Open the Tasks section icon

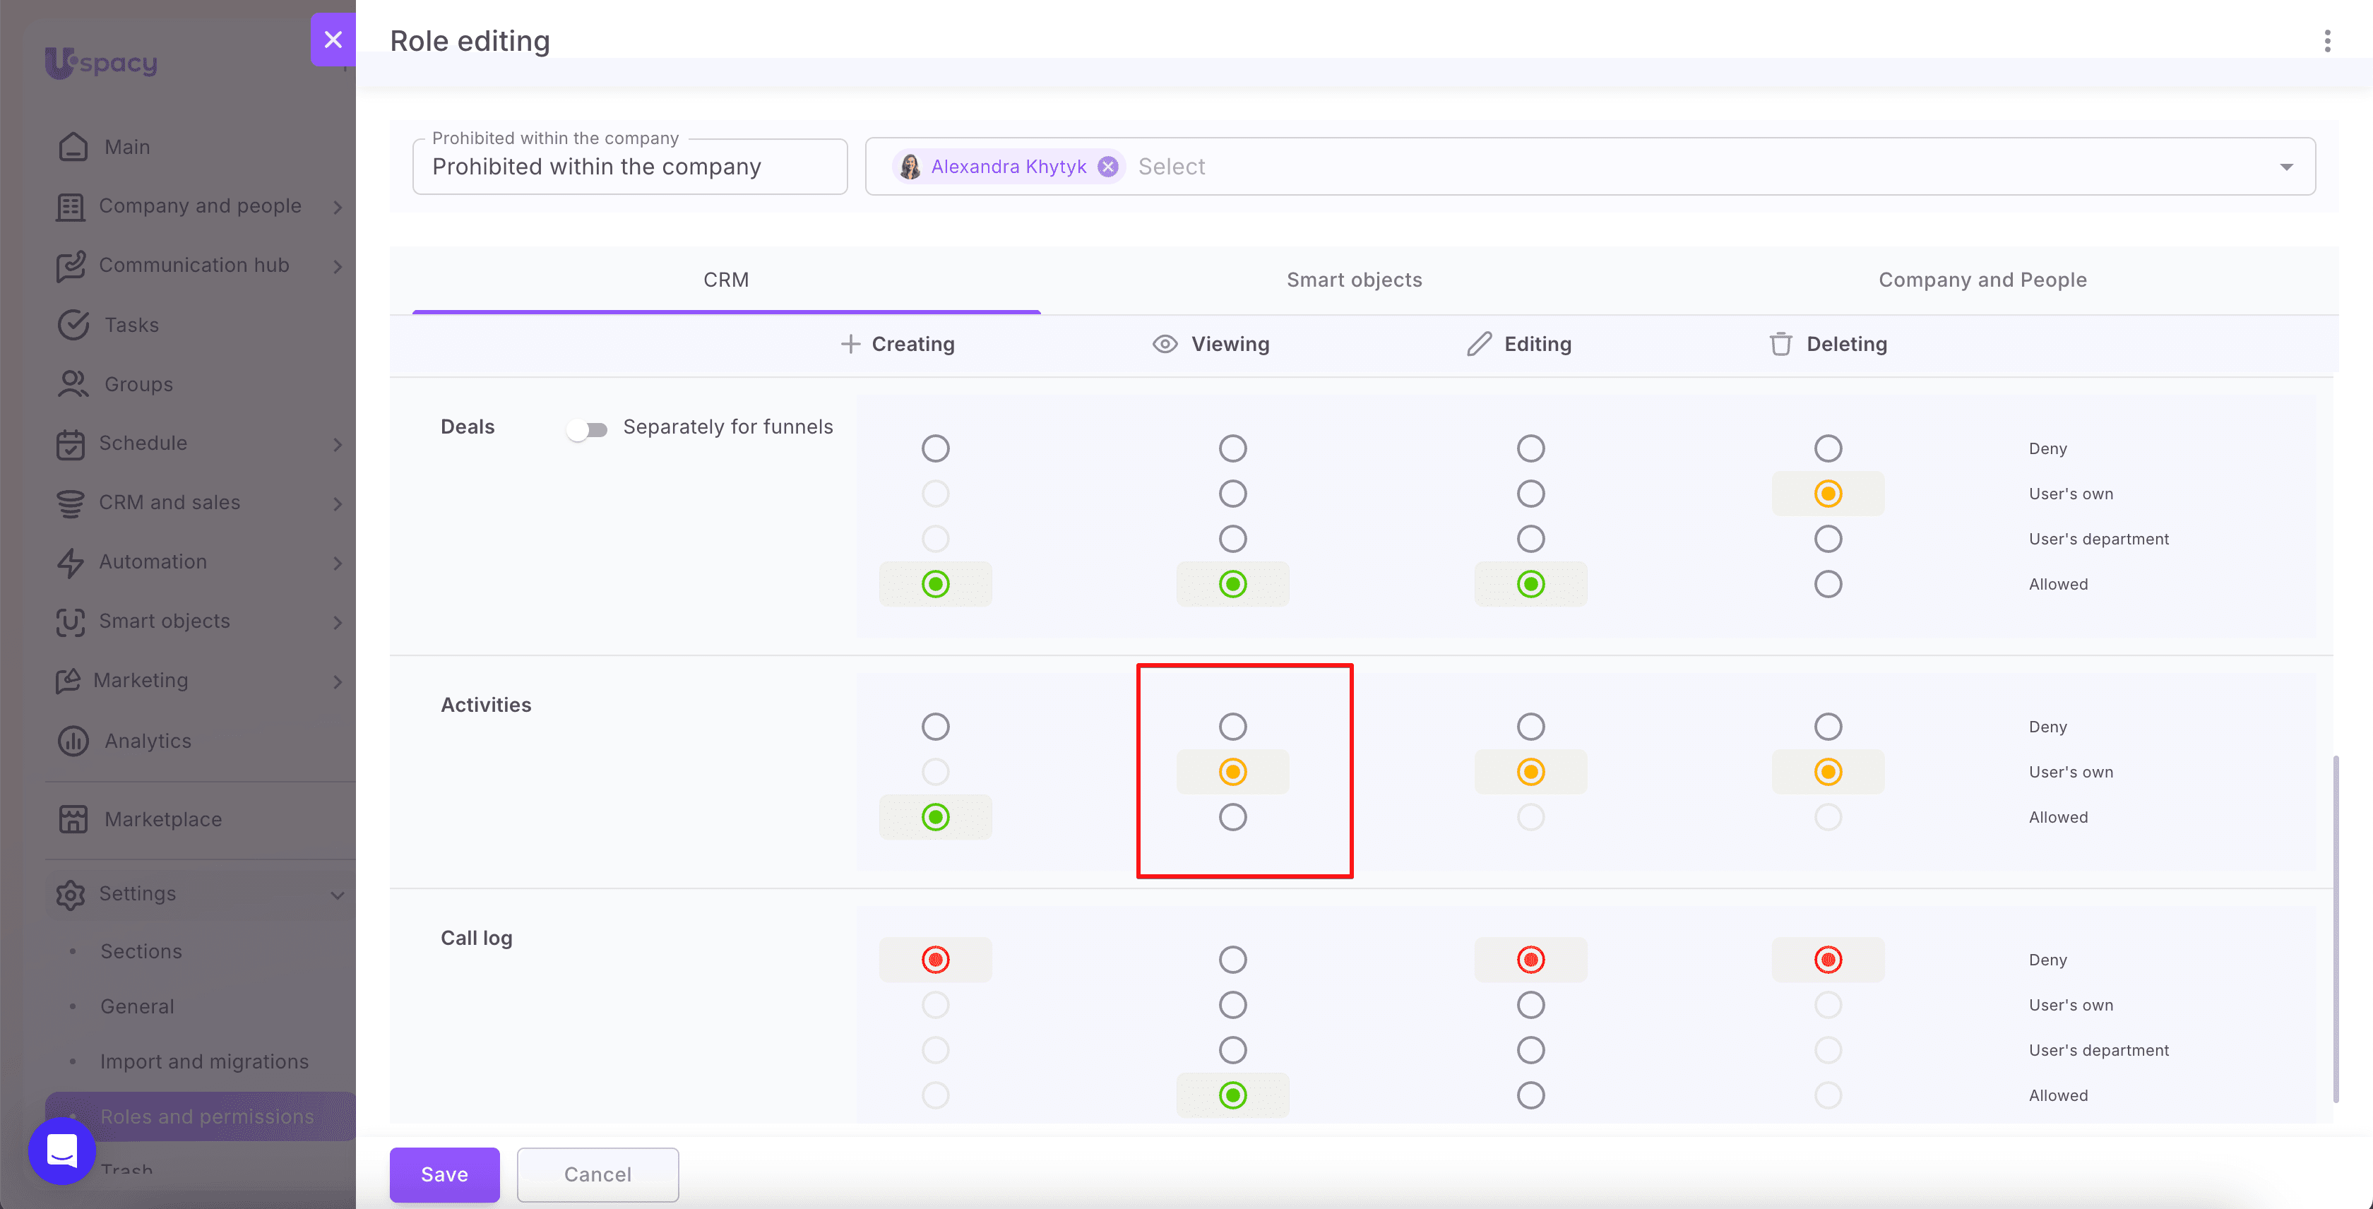point(73,325)
